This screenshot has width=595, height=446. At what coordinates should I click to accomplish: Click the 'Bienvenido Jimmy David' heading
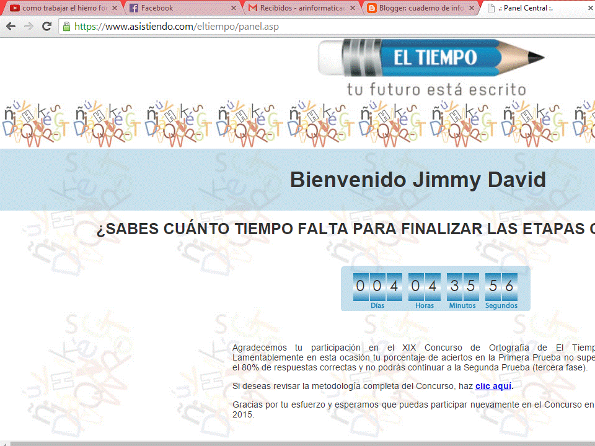(x=418, y=180)
